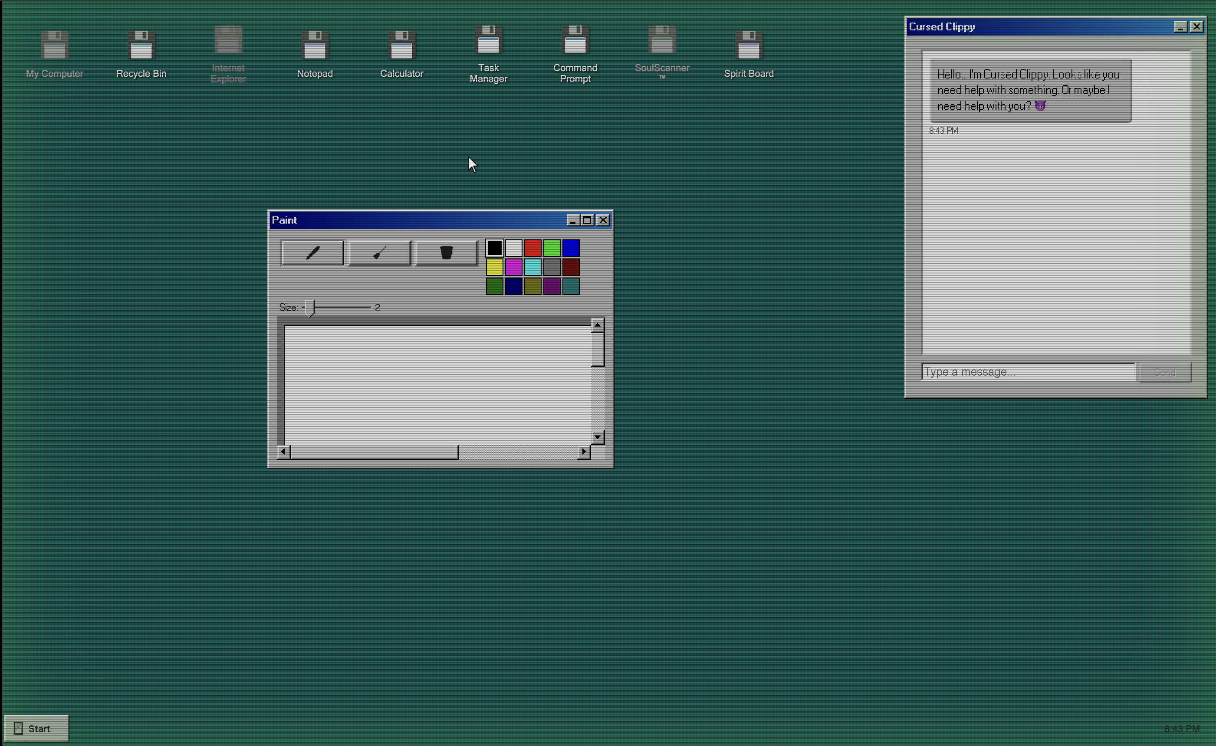Focus the Type a message field
1216x746 pixels.
pos(1028,372)
